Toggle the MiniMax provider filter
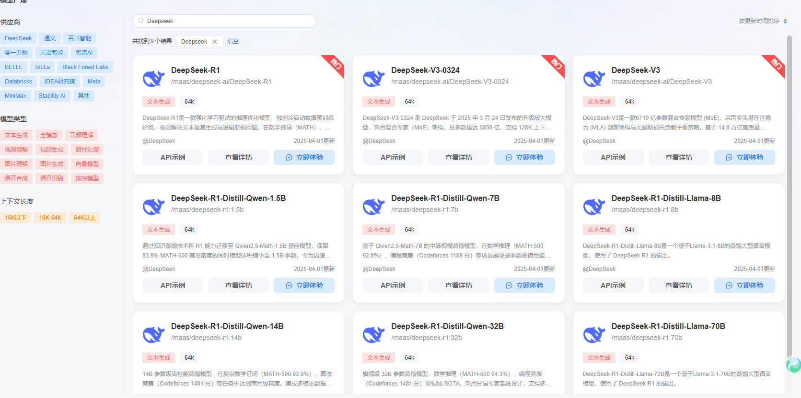Viewport: 801px width, 398px height. click(x=16, y=96)
